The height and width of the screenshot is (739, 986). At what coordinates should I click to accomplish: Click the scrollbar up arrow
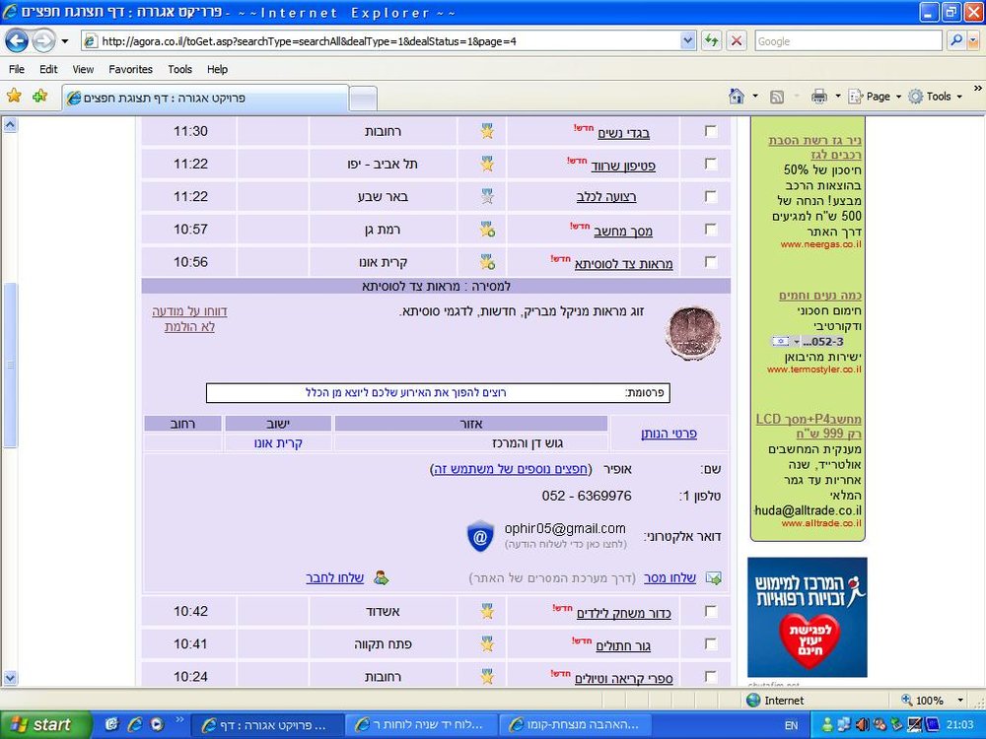pyautogui.click(x=10, y=124)
